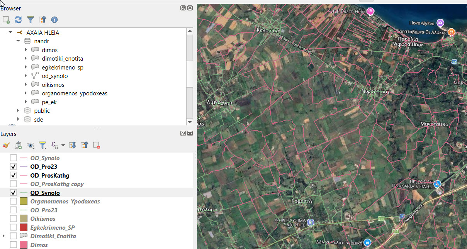Viewport: 467px width, 249px height.
Task: Select the OD_ProsKathg copy layer name
Action: click(x=57, y=184)
